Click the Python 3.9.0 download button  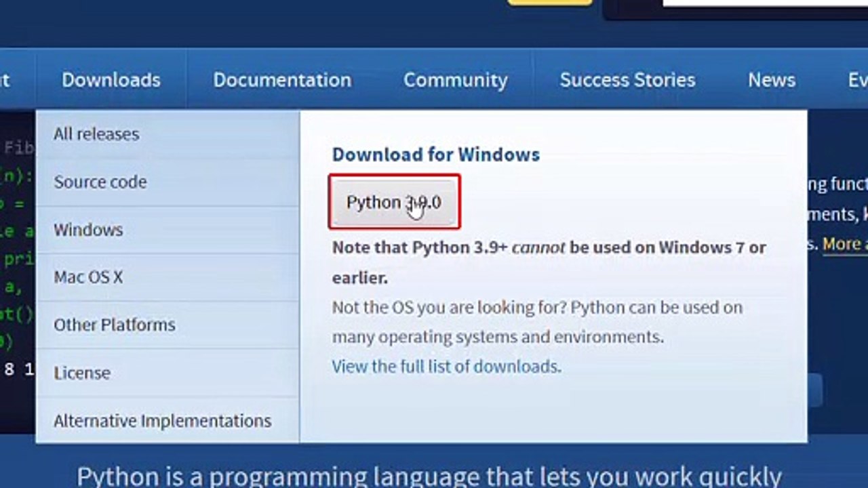point(394,202)
